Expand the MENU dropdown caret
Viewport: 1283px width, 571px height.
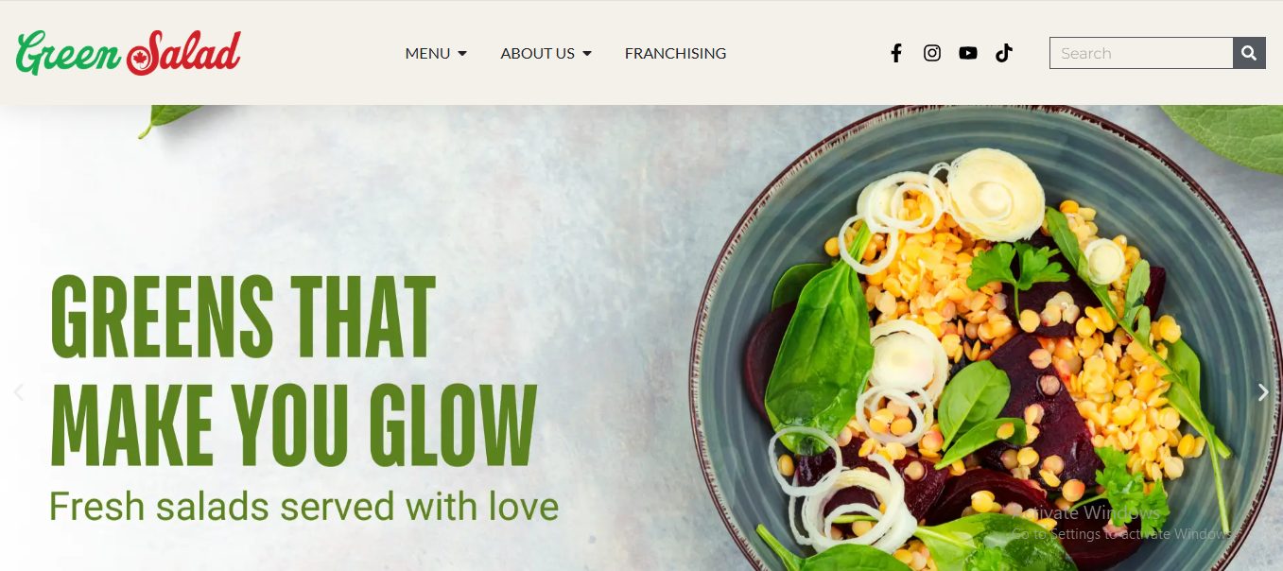(462, 54)
